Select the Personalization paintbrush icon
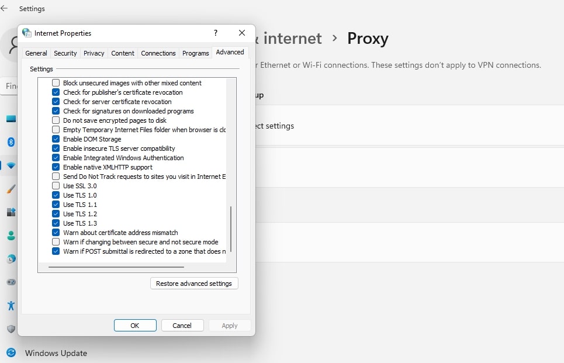564x363 pixels. pyautogui.click(x=11, y=189)
